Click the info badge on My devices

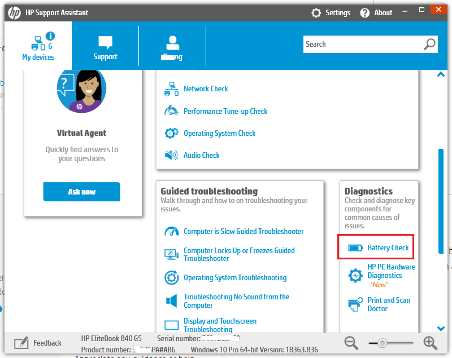(50, 36)
